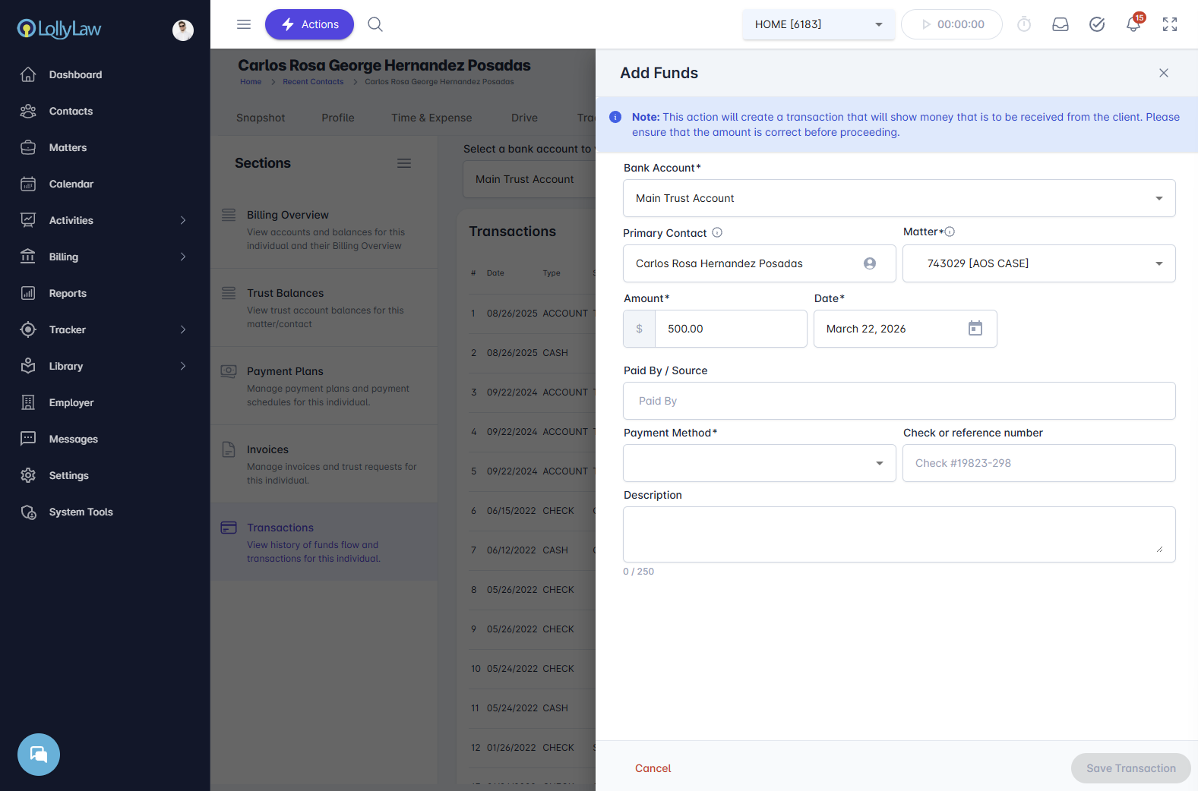Open the Payment Method dropdown
This screenshot has height=791, width=1198.
point(879,463)
